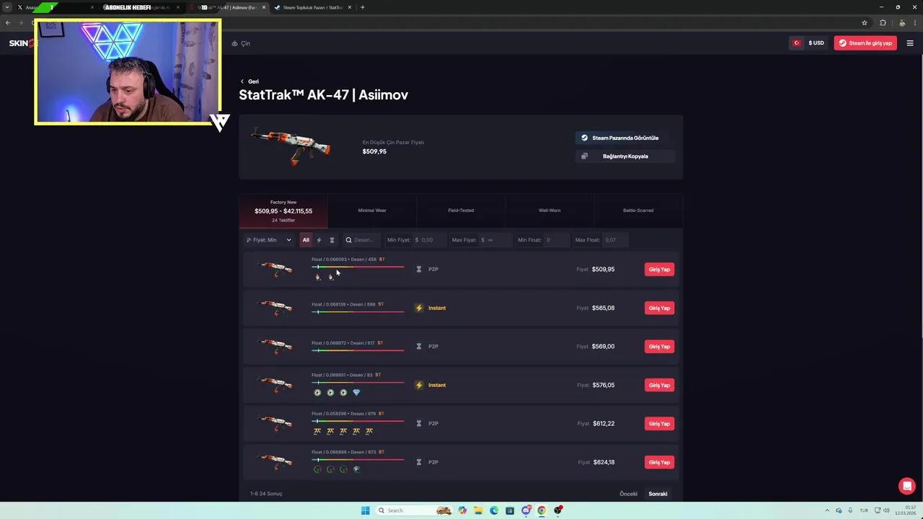Click the first Fnatic sticker on $612,22 listing
Screen dimensions: 923x519
click(317, 431)
